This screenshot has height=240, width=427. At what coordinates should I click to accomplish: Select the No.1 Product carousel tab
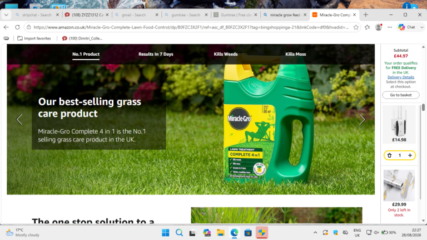pyautogui.click(x=86, y=54)
